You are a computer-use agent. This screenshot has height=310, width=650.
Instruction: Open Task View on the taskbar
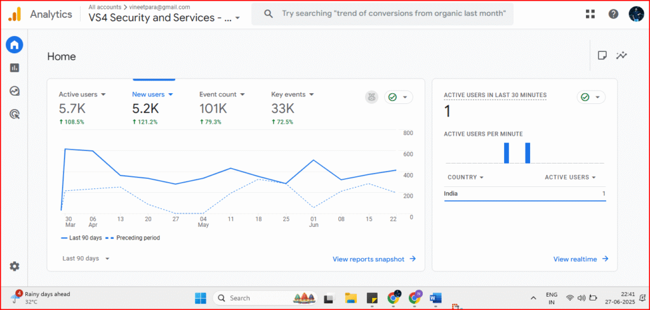click(x=329, y=298)
